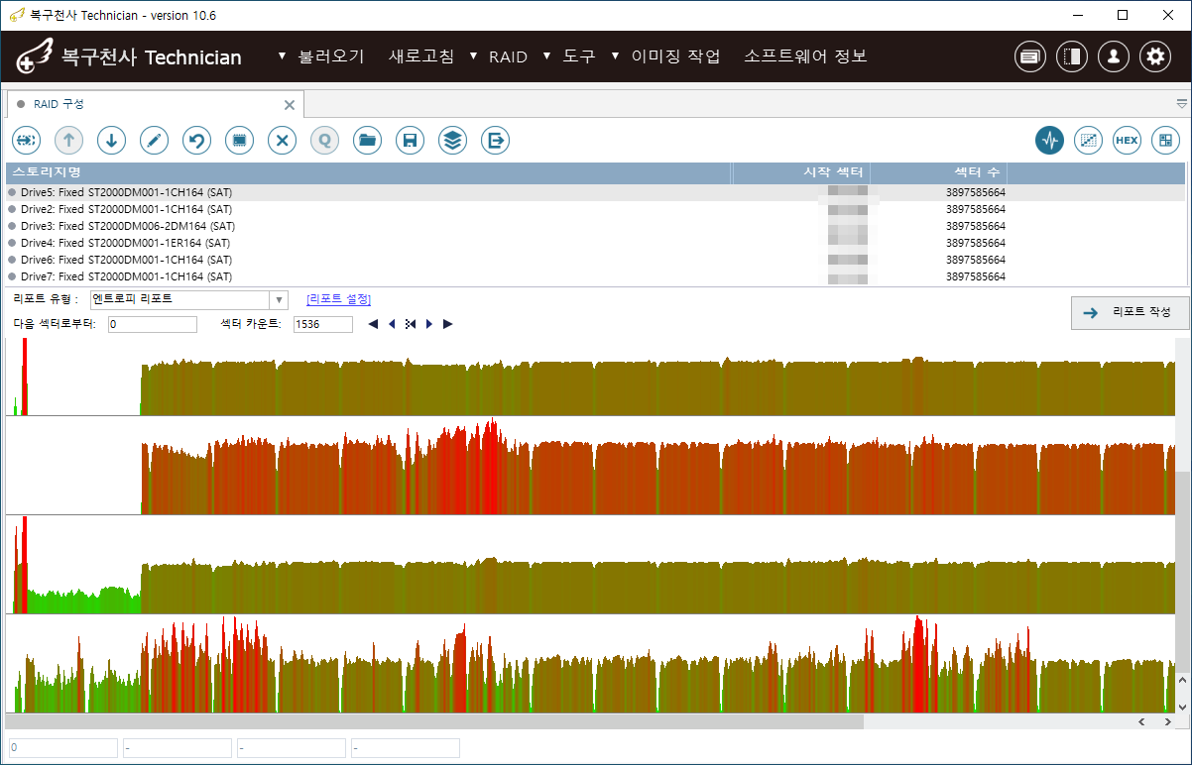1192x765 pixels.
Task: Click the undo arrow toolbar icon
Action: (x=196, y=141)
